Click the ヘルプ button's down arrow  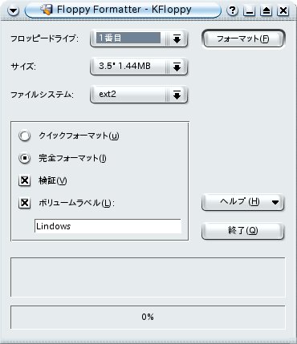click(275, 202)
